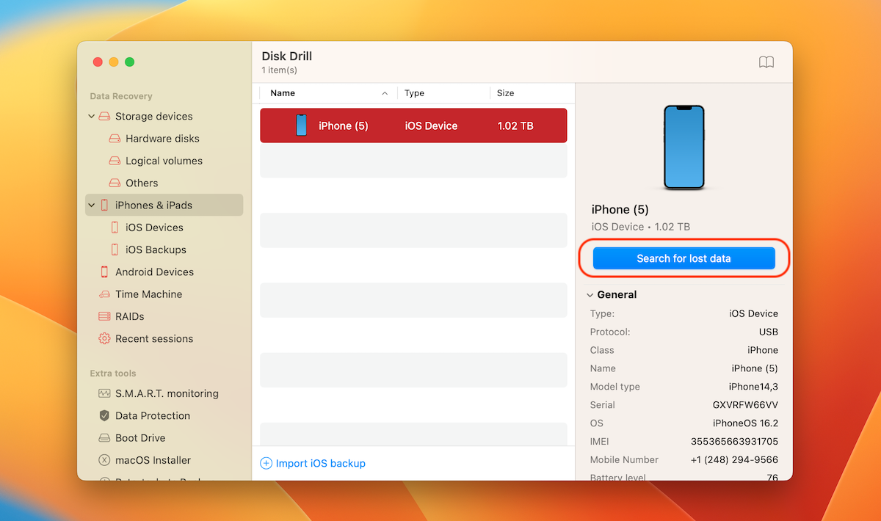Click the Type column header
This screenshot has height=521, width=881.
[x=414, y=93]
